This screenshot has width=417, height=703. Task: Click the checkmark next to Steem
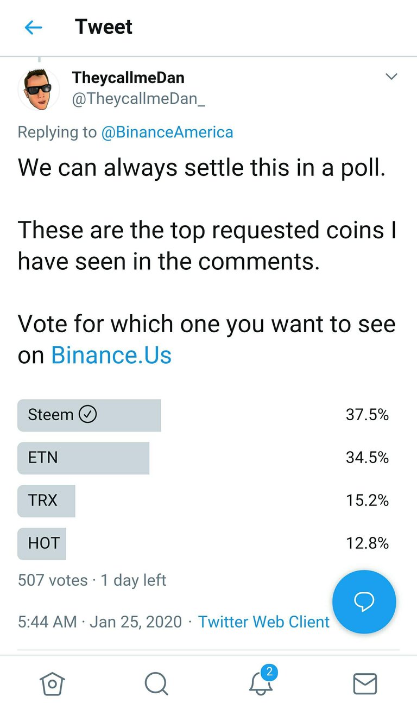coord(88,415)
